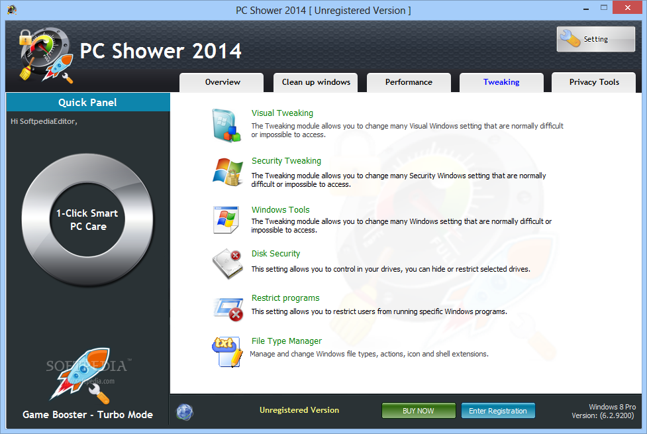Click the Windows 8 Pro version text
The width and height of the screenshot is (647, 434).
(603, 411)
